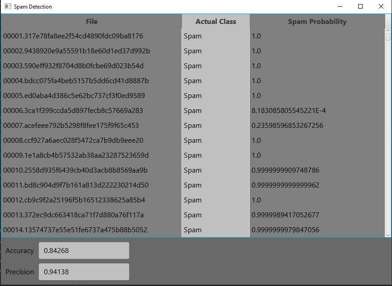Click probability 8.183085805545221E-4
The width and height of the screenshot is (392, 286).
pyautogui.click(x=289, y=111)
